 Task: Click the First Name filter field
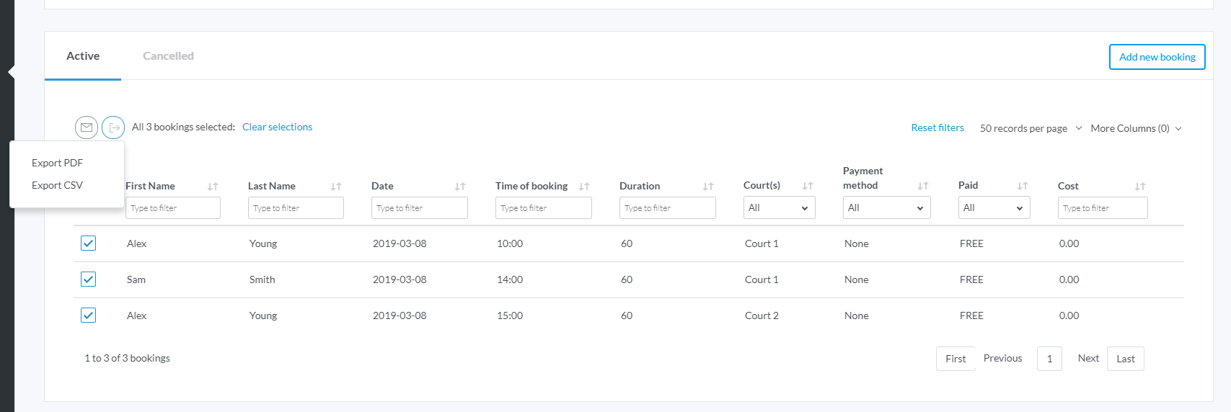(x=173, y=208)
